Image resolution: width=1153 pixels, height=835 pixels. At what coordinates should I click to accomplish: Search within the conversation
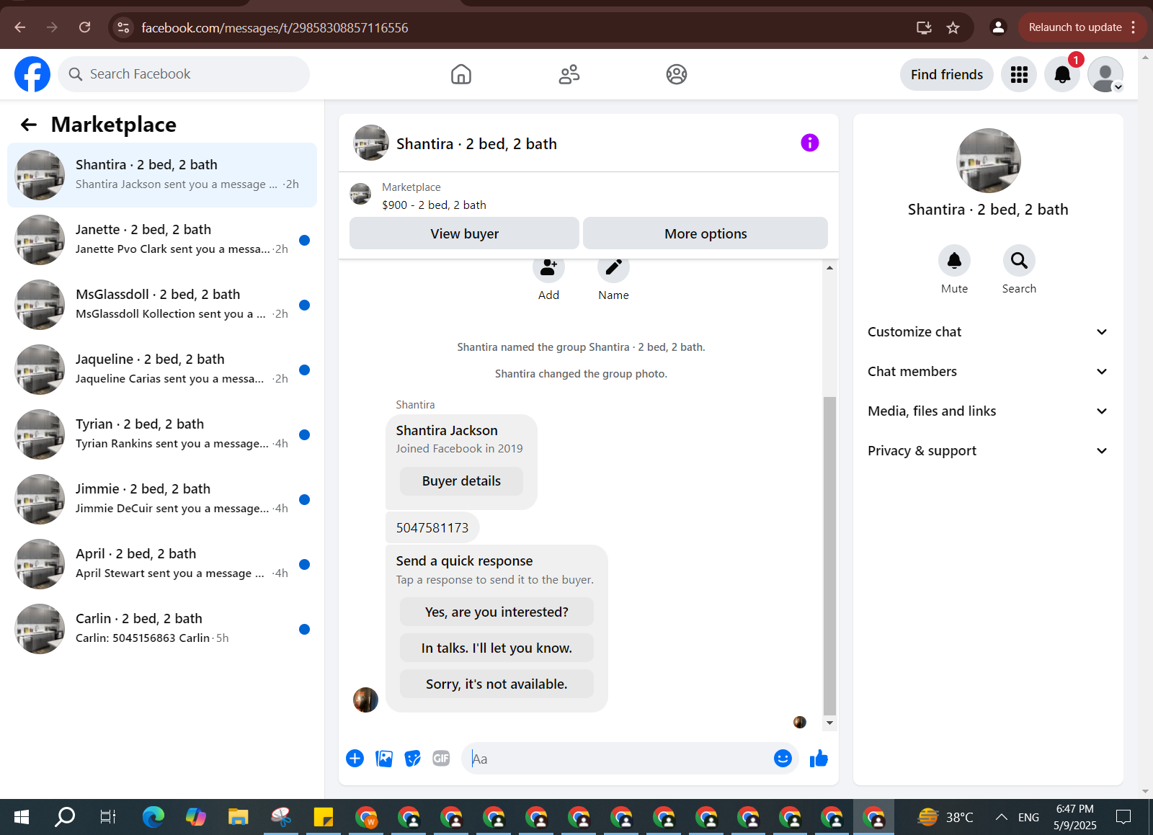1019,260
